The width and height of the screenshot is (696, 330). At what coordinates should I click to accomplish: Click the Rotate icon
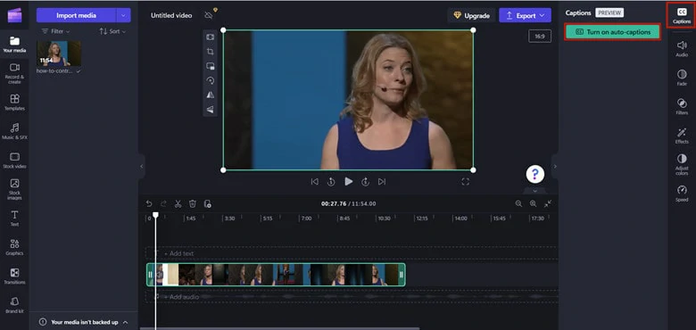point(211,80)
